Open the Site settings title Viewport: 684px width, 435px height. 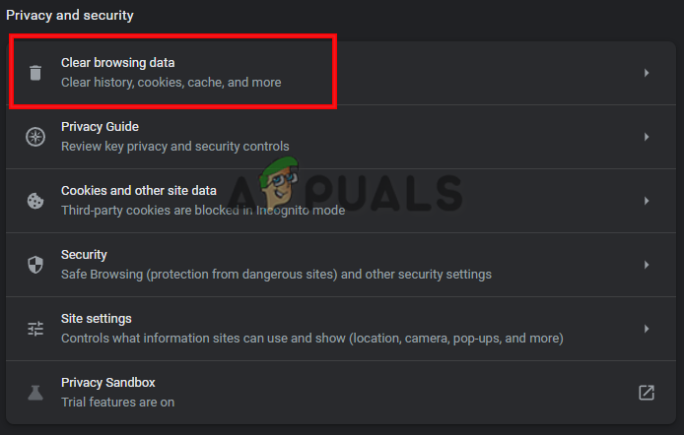96,319
